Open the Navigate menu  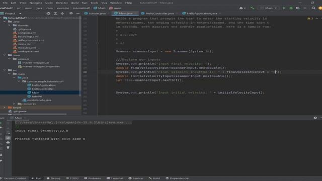tap(36, 3)
